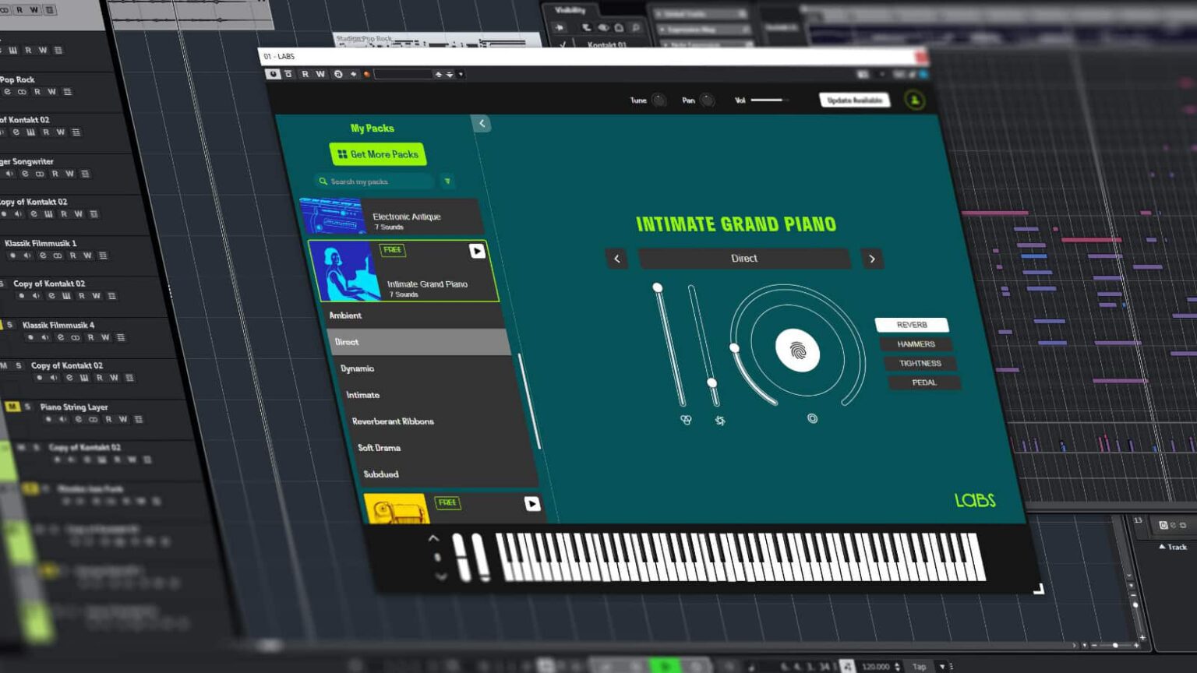
Task: Click the Get More Packs button
Action: [378, 153]
